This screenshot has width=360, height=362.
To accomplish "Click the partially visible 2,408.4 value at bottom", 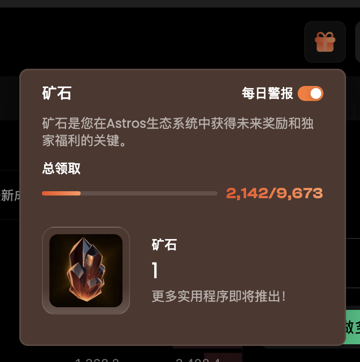I will tap(198, 360).
